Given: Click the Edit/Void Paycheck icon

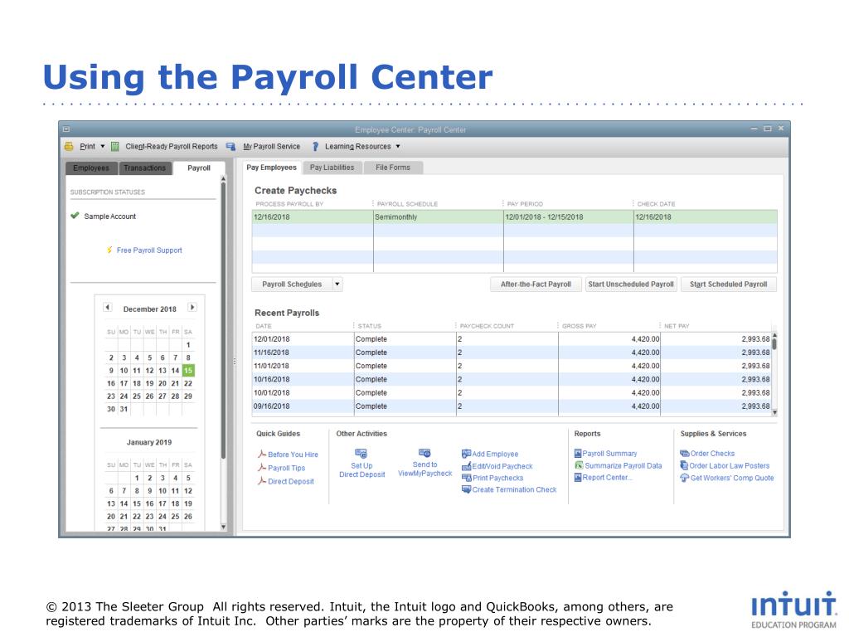Looking at the screenshot, I should [x=466, y=466].
